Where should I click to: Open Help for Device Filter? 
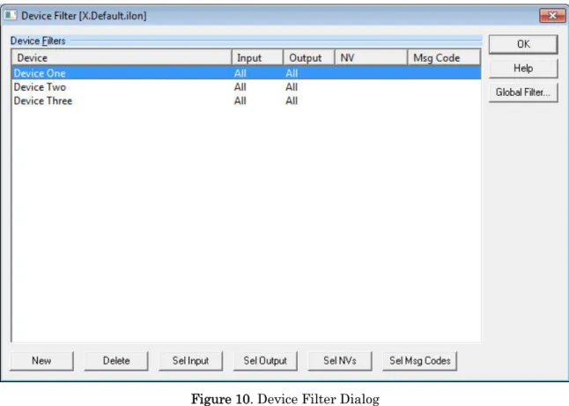523,68
